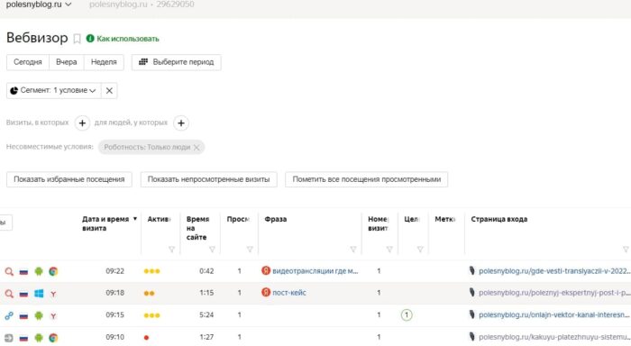Remove the Роботность: Только люди condition
The width and height of the screenshot is (631, 346).
(x=197, y=147)
